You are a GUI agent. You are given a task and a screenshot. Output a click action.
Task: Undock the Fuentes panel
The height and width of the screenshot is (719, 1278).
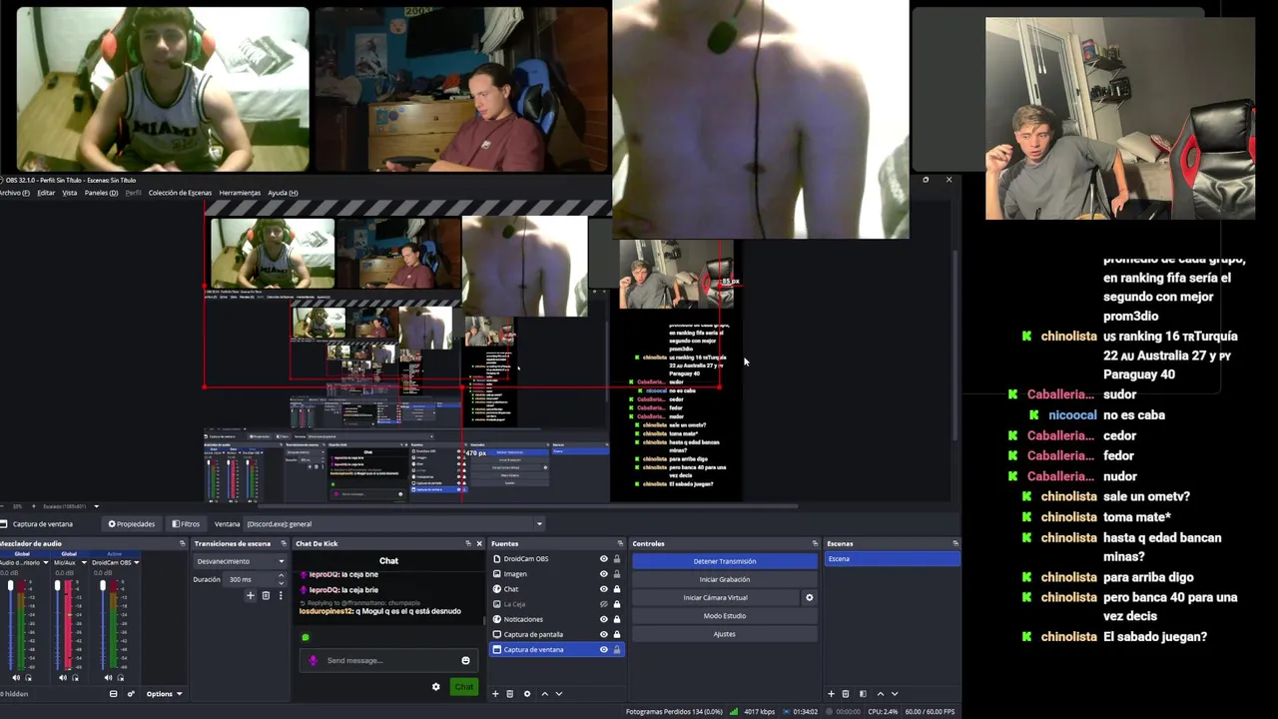point(620,543)
